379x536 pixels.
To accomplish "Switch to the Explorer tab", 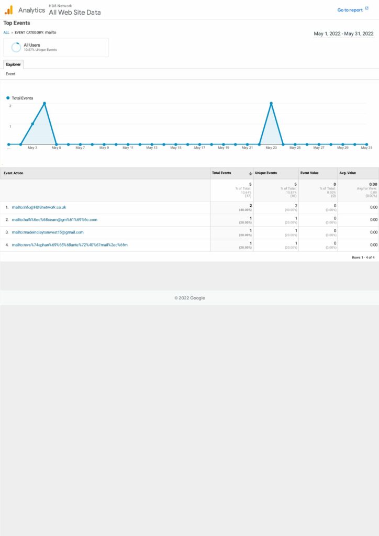I will click(14, 64).
